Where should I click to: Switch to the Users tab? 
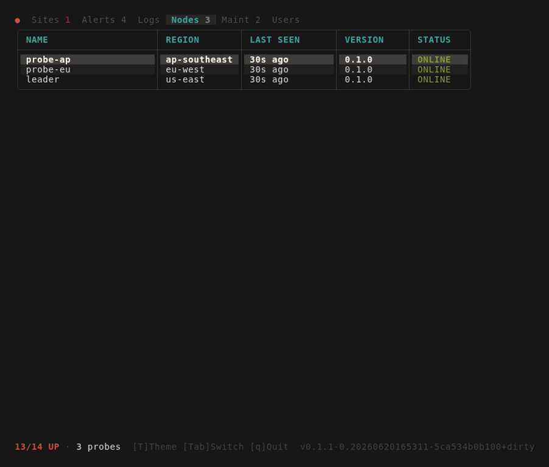[x=285, y=20]
